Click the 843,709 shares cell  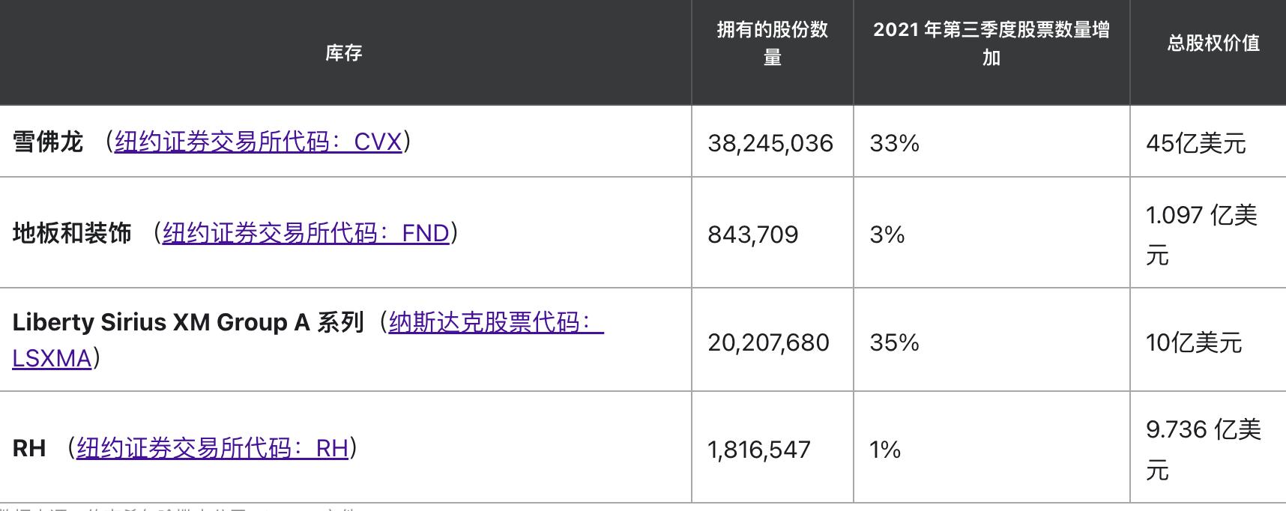click(752, 235)
